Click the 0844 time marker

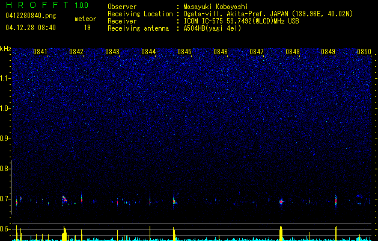tap(148, 52)
